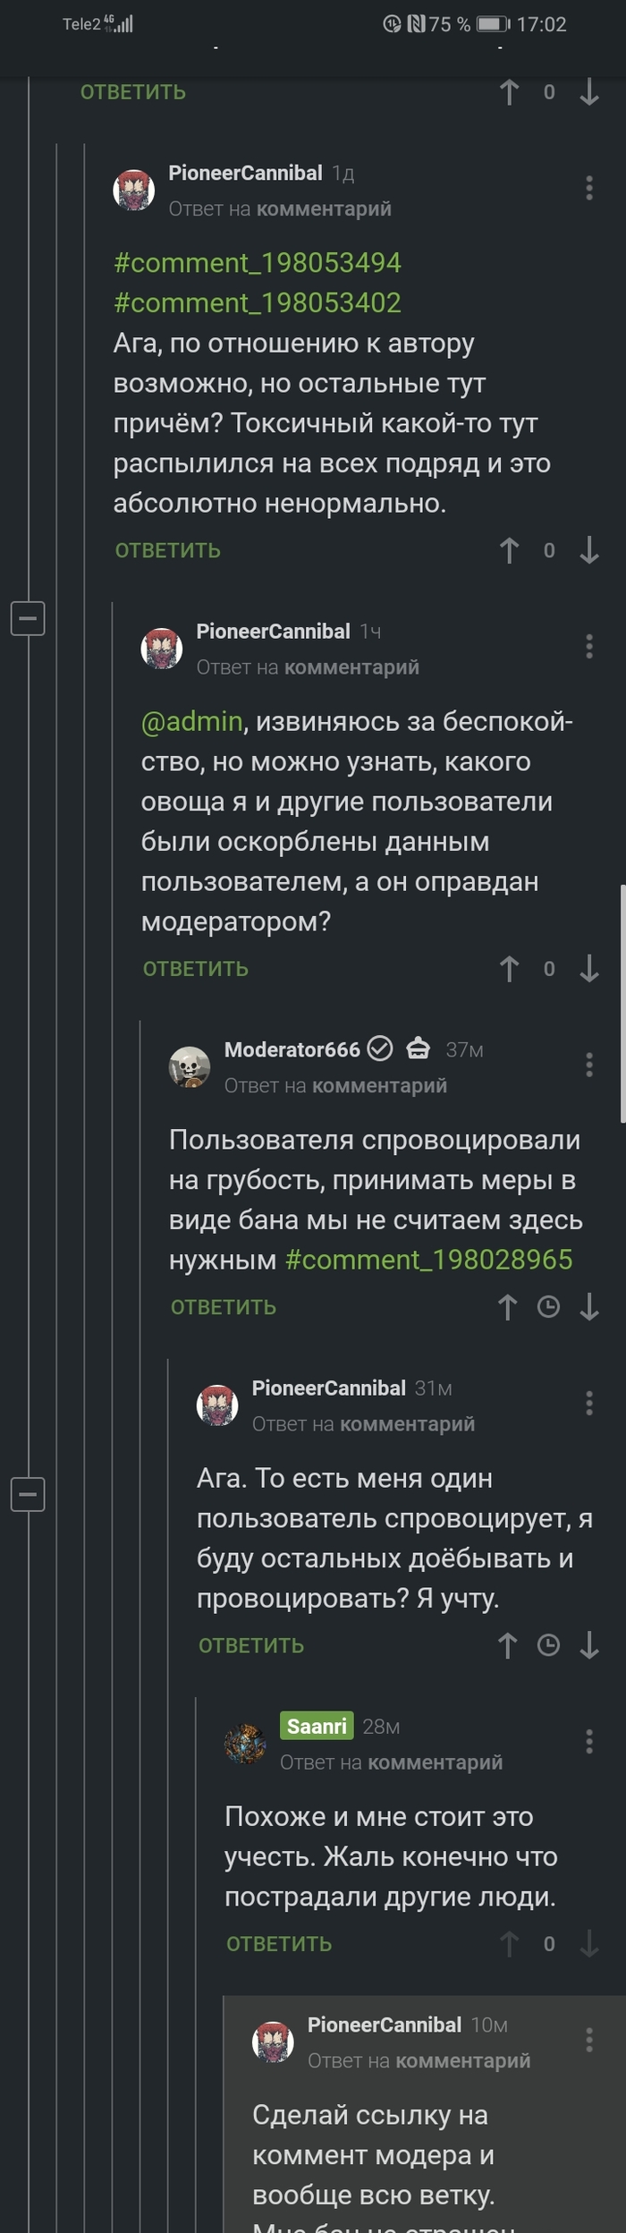Downvote the bottom PioneerCannibal comment
The height and width of the screenshot is (2233, 626).
[588, 1645]
